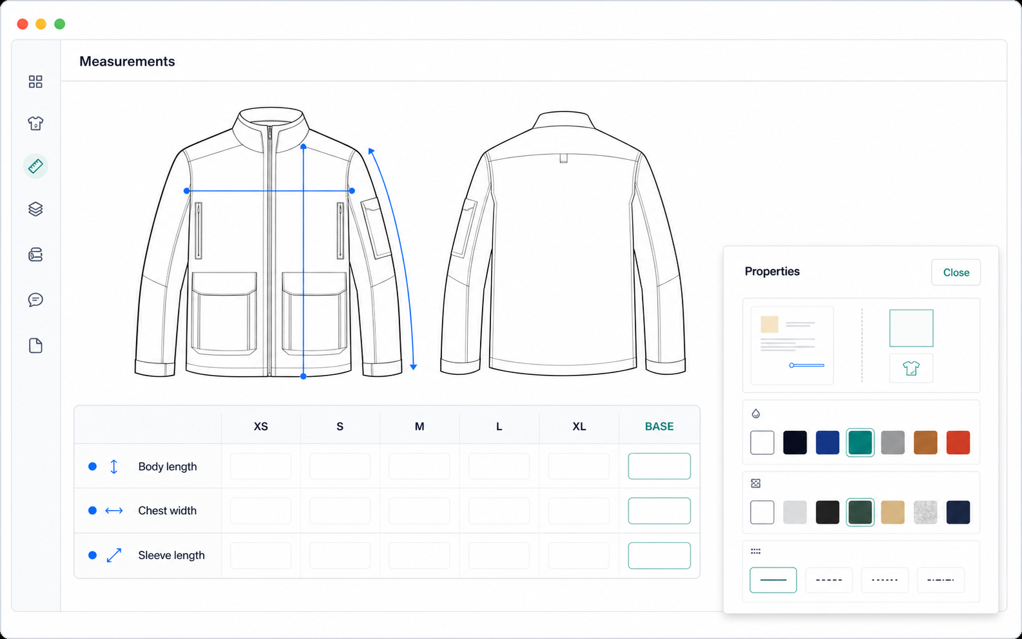Image resolution: width=1022 pixels, height=639 pixels.
Task: Click the pattern texture icon in Properties
Action: tap(756, 483)
